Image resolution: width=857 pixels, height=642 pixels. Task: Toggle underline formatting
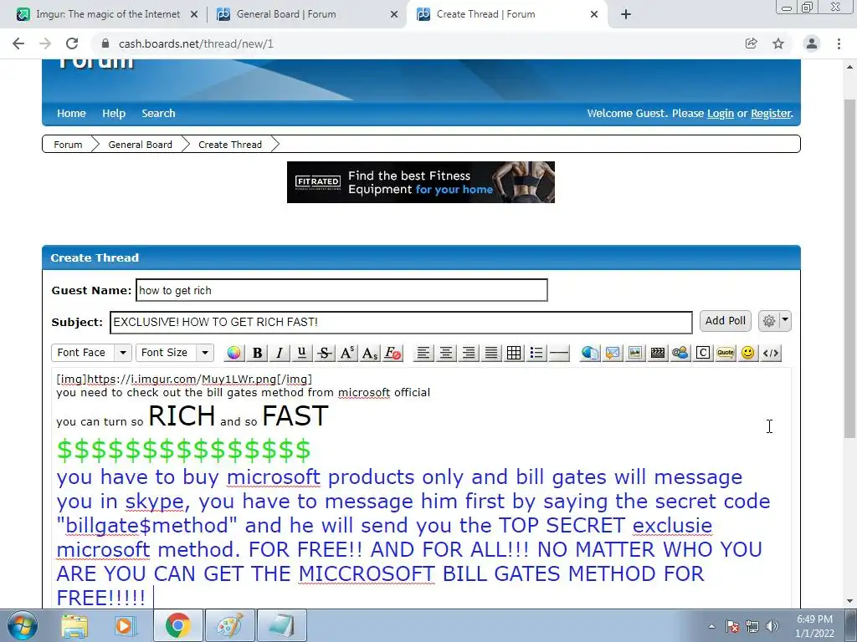(301, 353)
